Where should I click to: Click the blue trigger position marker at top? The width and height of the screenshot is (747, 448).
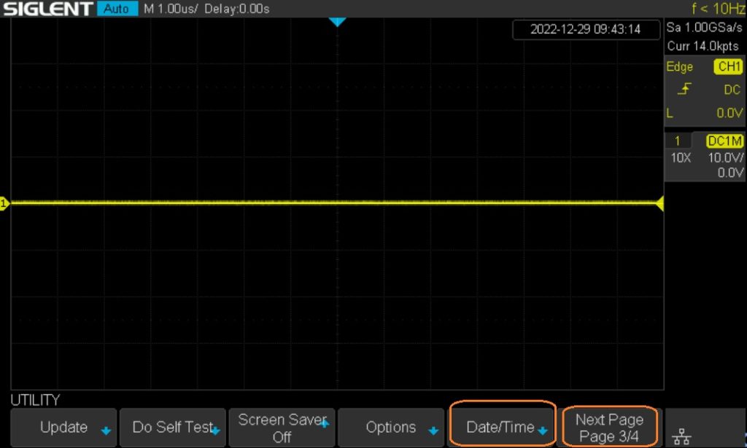(x=336, y=23)
